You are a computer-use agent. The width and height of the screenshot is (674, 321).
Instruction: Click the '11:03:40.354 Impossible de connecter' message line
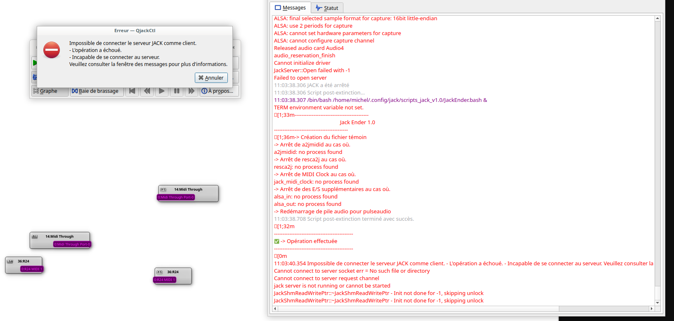pos(464,264)
